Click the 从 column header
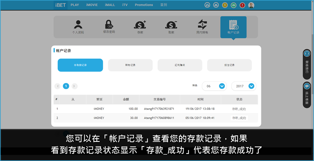This screenshot has width=314, height=161. pos(73,99)
